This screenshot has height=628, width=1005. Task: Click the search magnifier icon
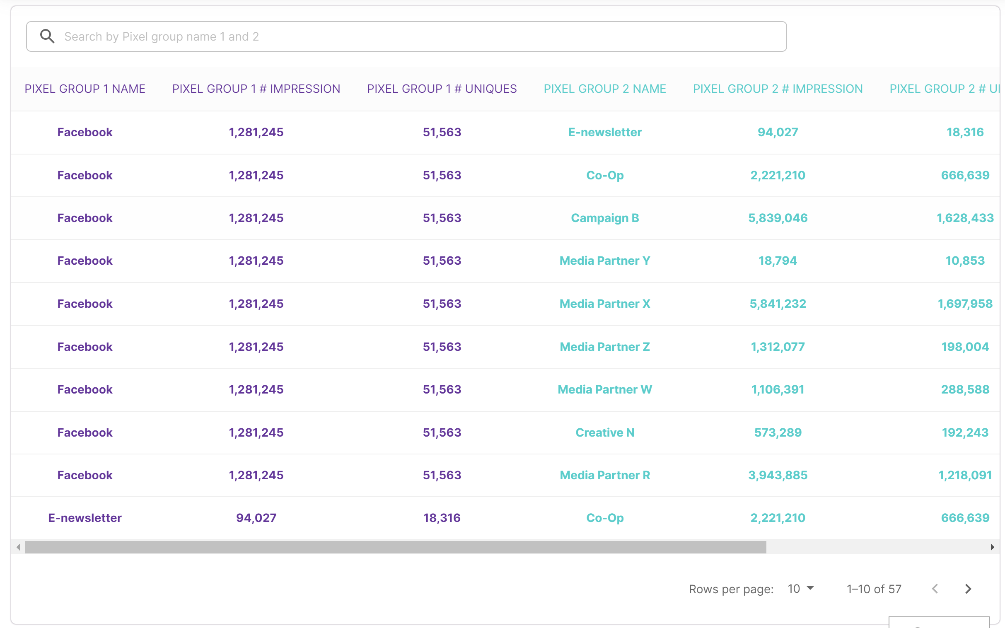pos(47,36)
